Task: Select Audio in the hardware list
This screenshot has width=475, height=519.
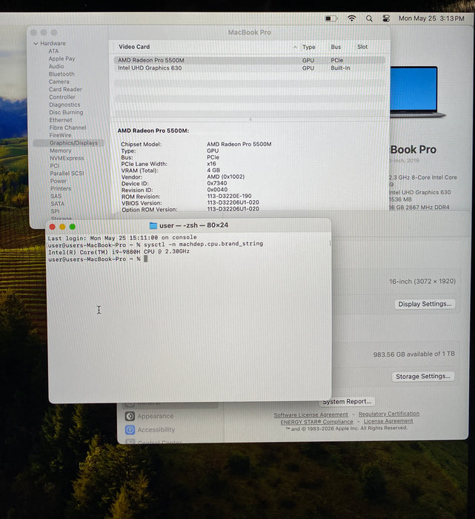Action: [x=56, y=66]
